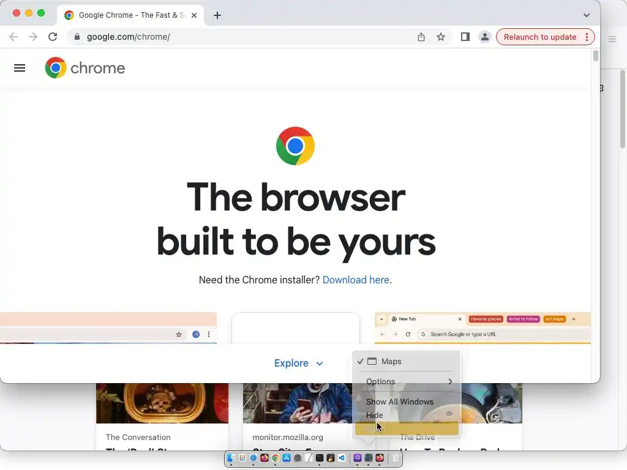Reload the google.com/chrome page

53,37
